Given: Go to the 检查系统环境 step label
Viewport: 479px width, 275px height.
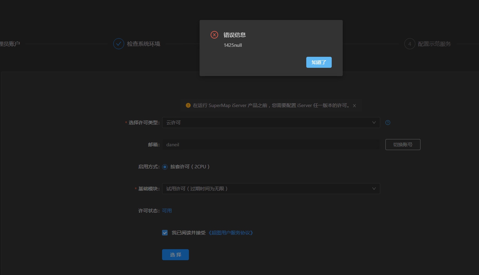Looking at the screenshot, I should click(143, 44).
